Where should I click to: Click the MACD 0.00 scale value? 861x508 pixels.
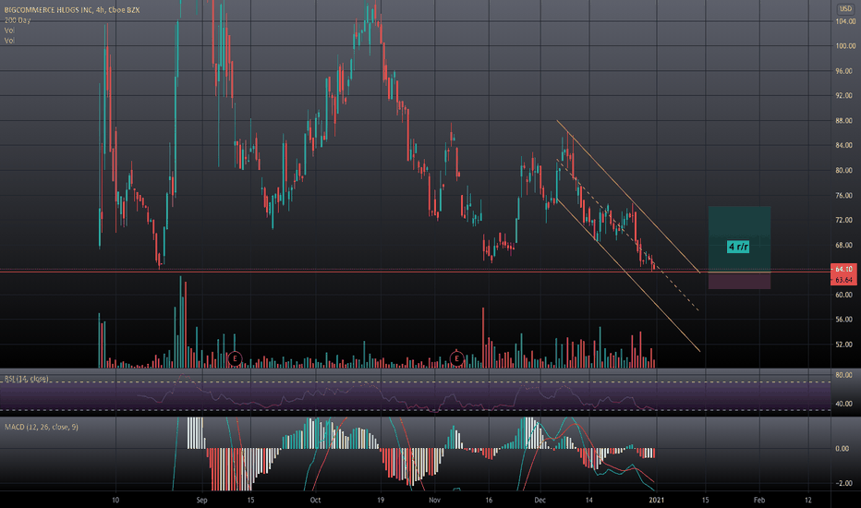click(842, 449)
